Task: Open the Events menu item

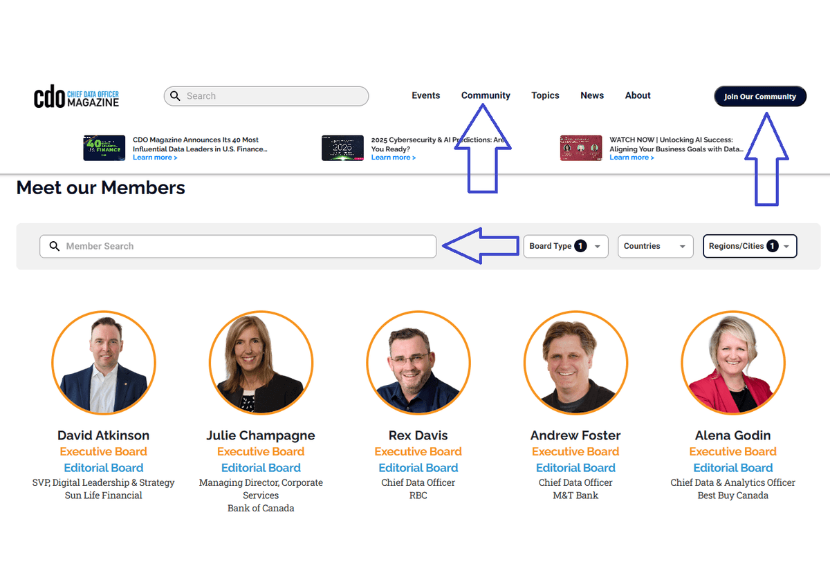Action: click(x=425, y=95)
